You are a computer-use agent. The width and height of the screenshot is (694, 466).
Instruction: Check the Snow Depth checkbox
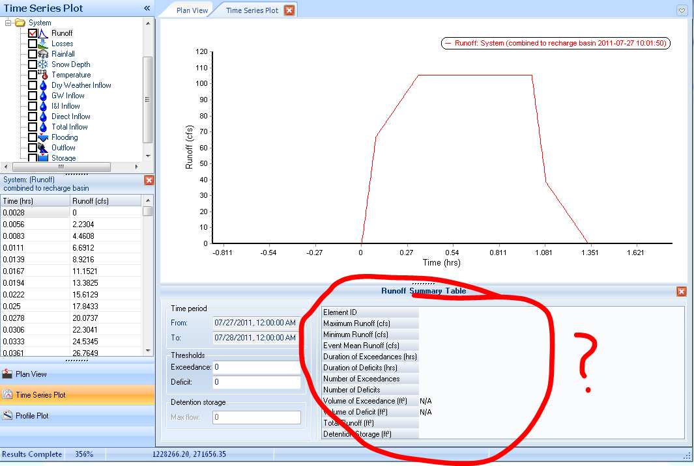33,64
